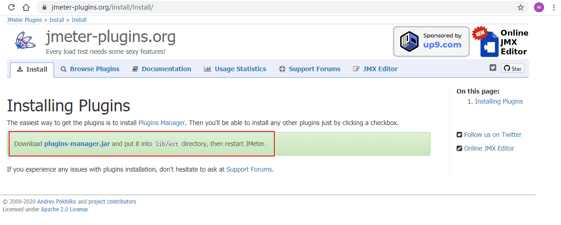Click the JMeter Plugins breadcrumb link

(24, 20)
